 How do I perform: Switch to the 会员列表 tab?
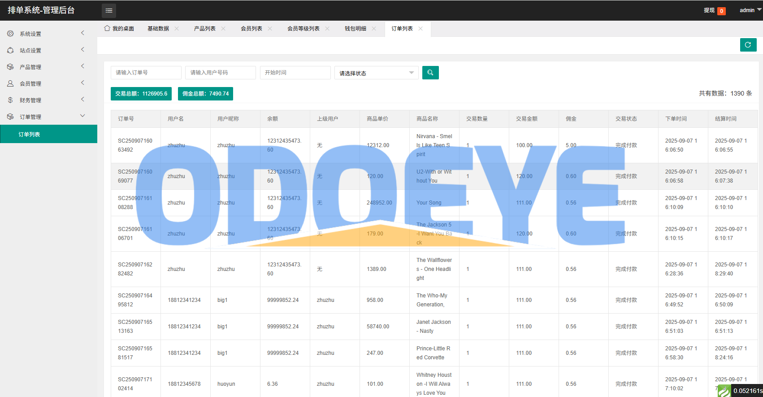click(251, 29)
